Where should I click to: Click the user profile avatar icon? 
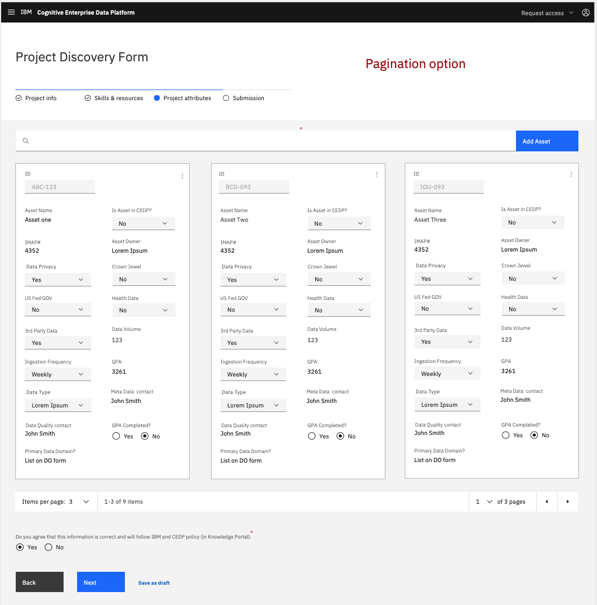point(585,12)
